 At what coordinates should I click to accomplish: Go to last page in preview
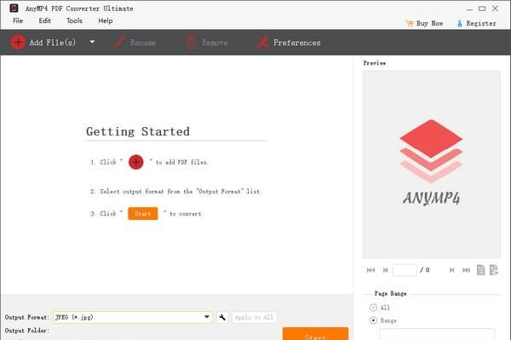pyautogui.click(x=467, y=270)
